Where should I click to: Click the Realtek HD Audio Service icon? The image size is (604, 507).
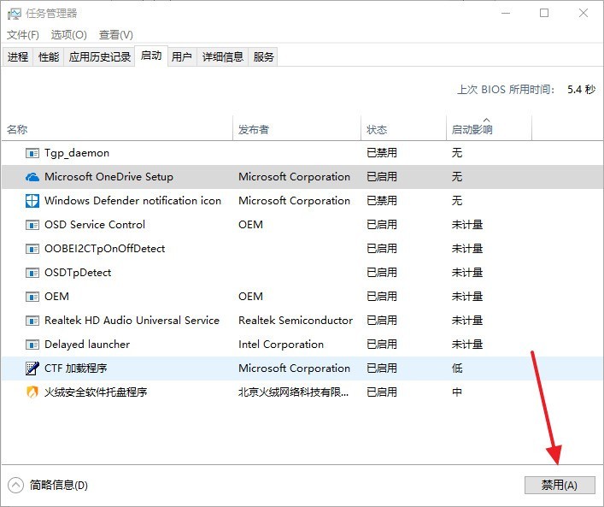[32, 321]
